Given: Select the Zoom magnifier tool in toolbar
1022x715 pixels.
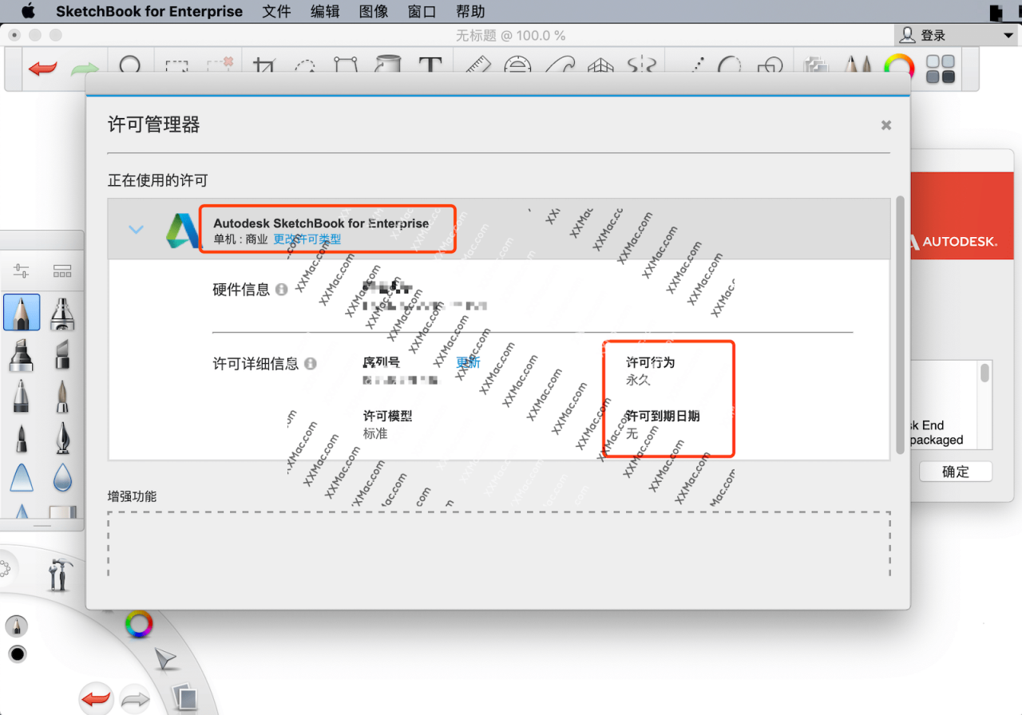Looking at the screenshot, I should (x=130, y=66).
